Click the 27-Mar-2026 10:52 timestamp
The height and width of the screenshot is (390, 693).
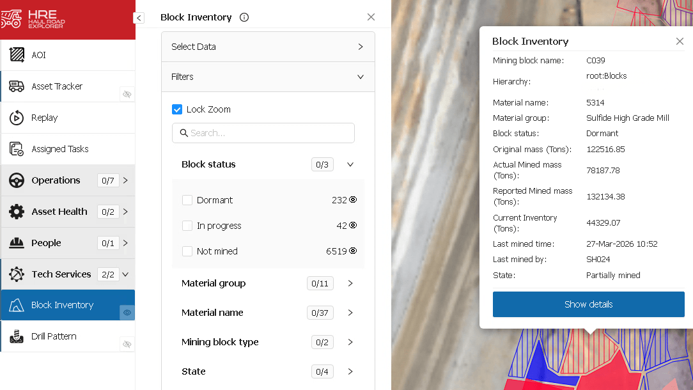tap(622, 244)
